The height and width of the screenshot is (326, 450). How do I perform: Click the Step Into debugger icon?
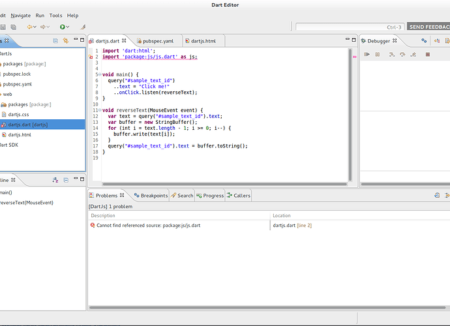click(x=392, y=54)
